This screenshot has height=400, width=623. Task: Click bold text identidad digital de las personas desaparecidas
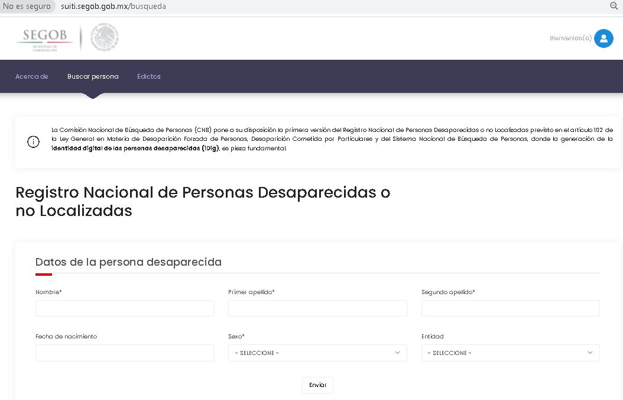pyautogui.click(x=135, y=149)
